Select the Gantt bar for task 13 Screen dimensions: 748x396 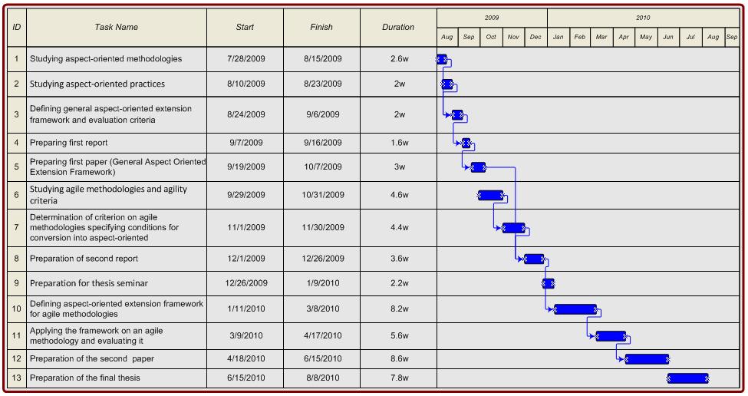point(687,378)
